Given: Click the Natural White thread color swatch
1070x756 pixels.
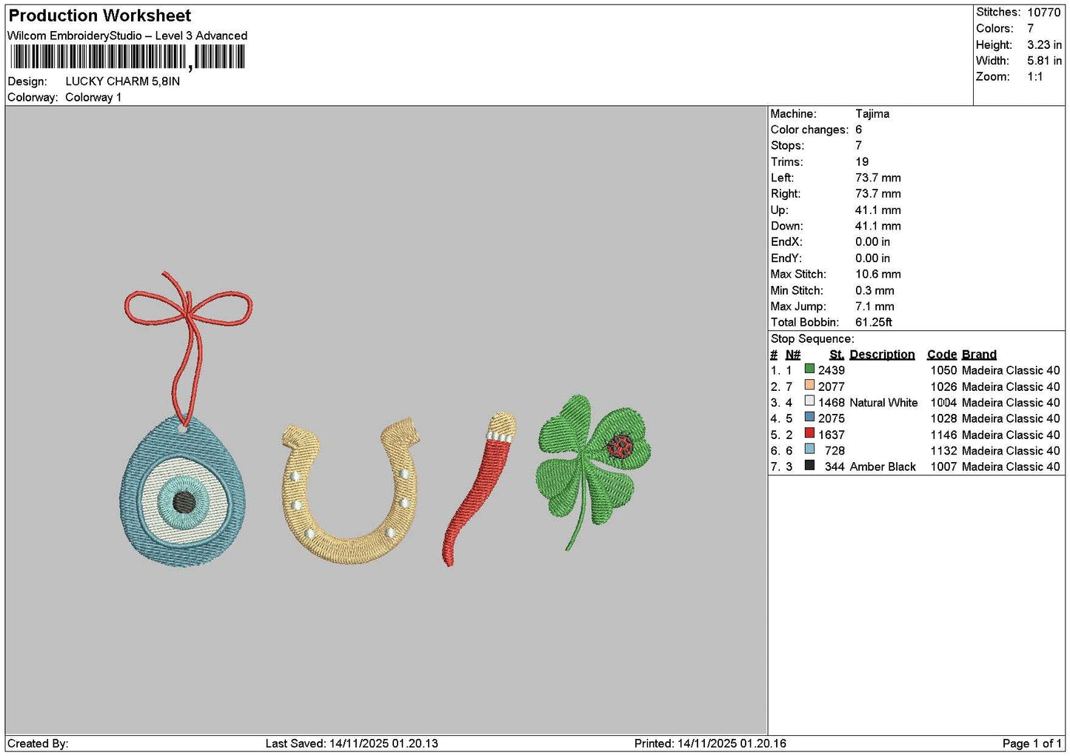Looking at the screenshot, I should [809, 401].
